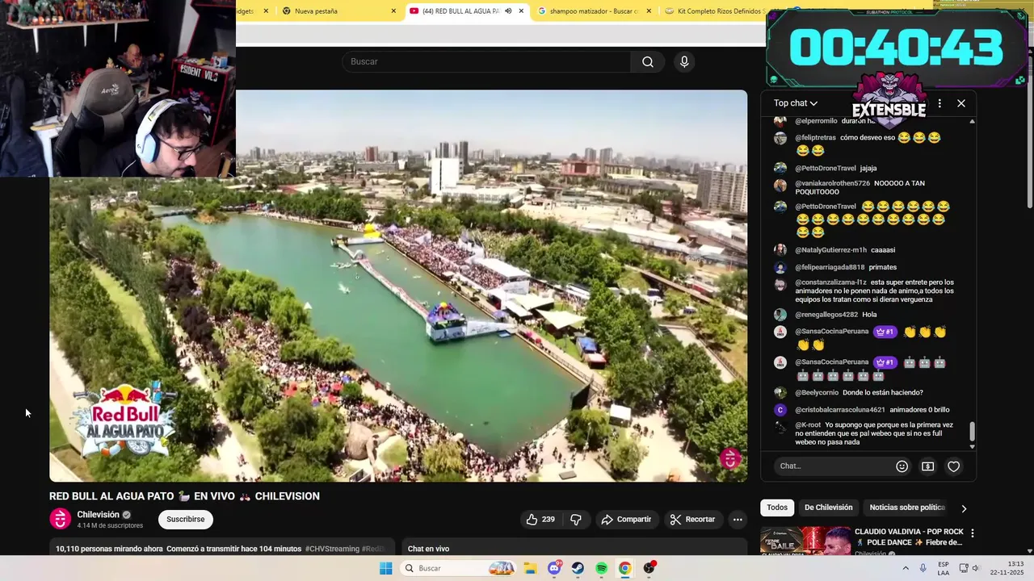Image resolution: width=1034 pixels, height=581 pixels.
Task: Send a heart reaction in chat
Action: point(954,466)
